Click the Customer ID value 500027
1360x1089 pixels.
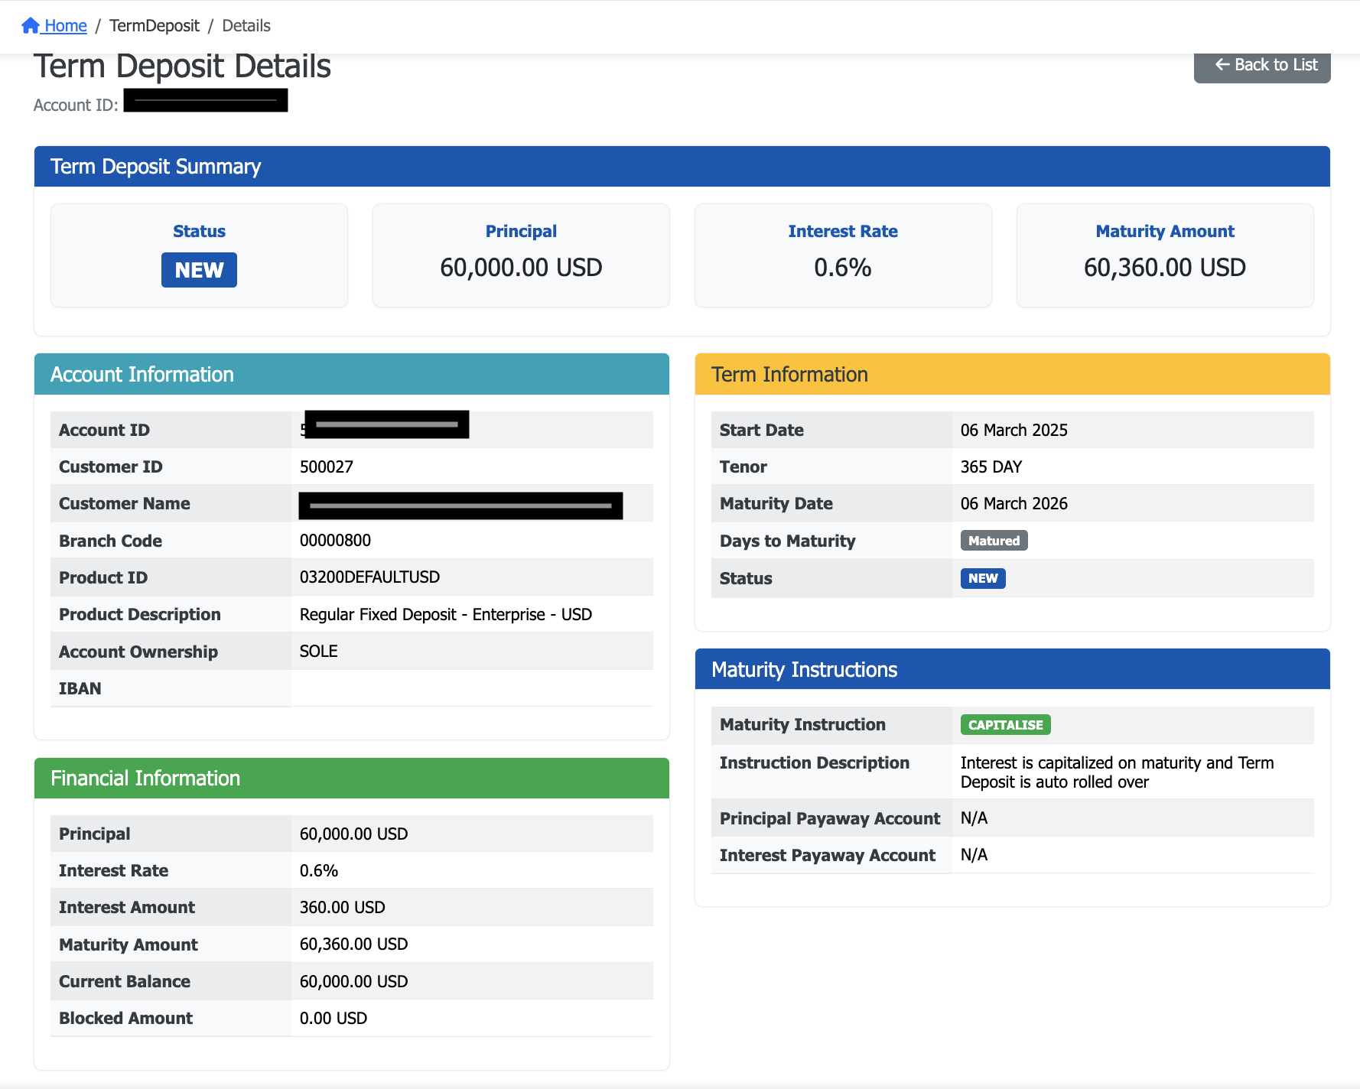pos(327,467)
